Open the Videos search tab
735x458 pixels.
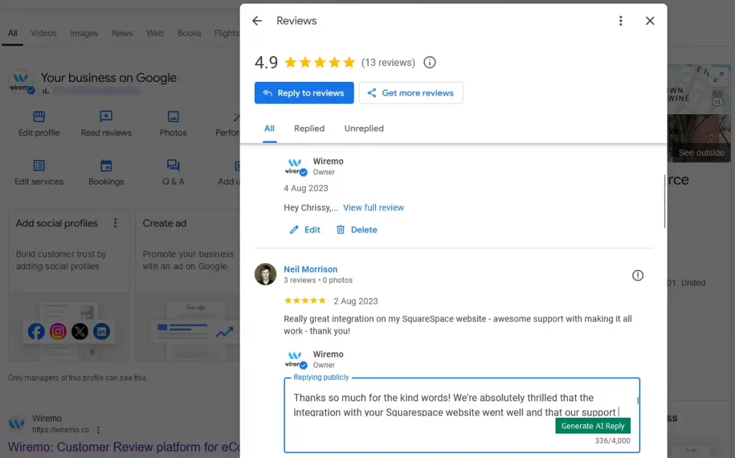click(x=44, y=33)
